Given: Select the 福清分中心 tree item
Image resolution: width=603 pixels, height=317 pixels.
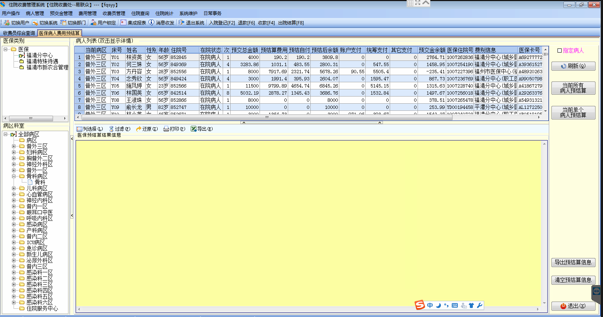Looking at the screenshot, I should 39,55.
